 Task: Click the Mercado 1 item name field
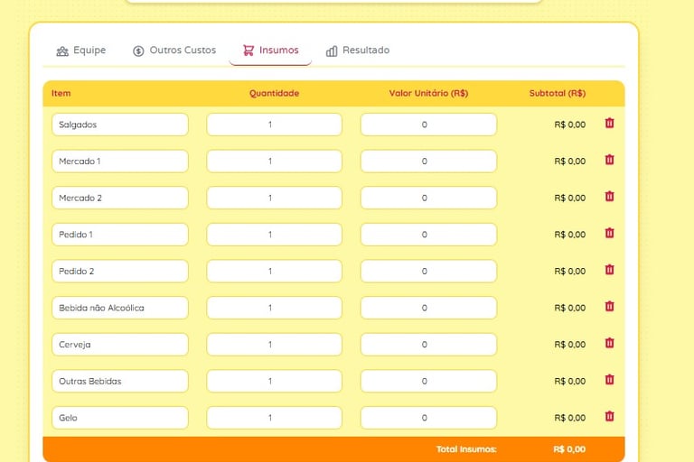click(x=120, y=162)
